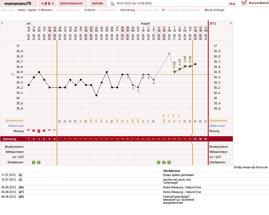269x215 pixels.
Task: Click the right Zervixschleim label
Action: 218,121
